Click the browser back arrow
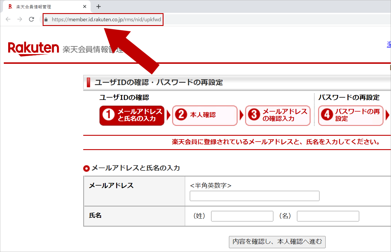Screen dimensions: 391x252 8,19
